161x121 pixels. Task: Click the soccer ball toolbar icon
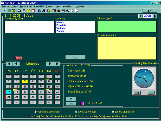point(68,11)
